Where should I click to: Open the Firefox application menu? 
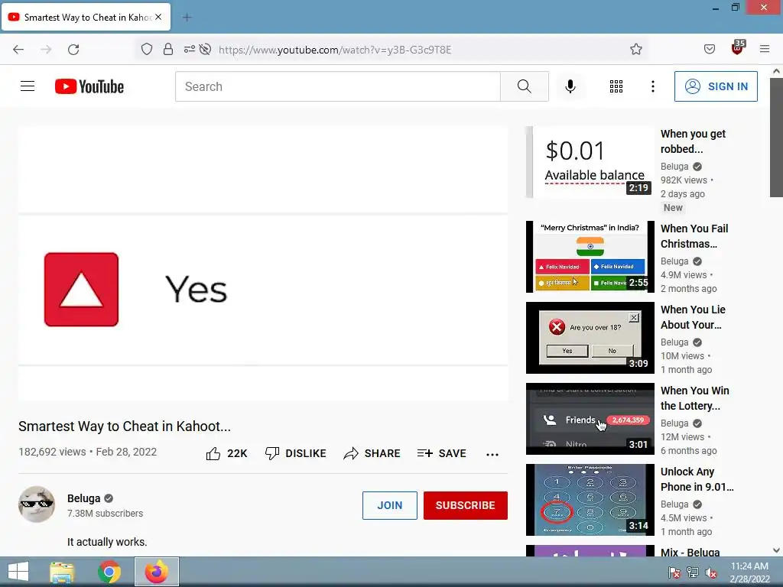click(x=765, y=49)
